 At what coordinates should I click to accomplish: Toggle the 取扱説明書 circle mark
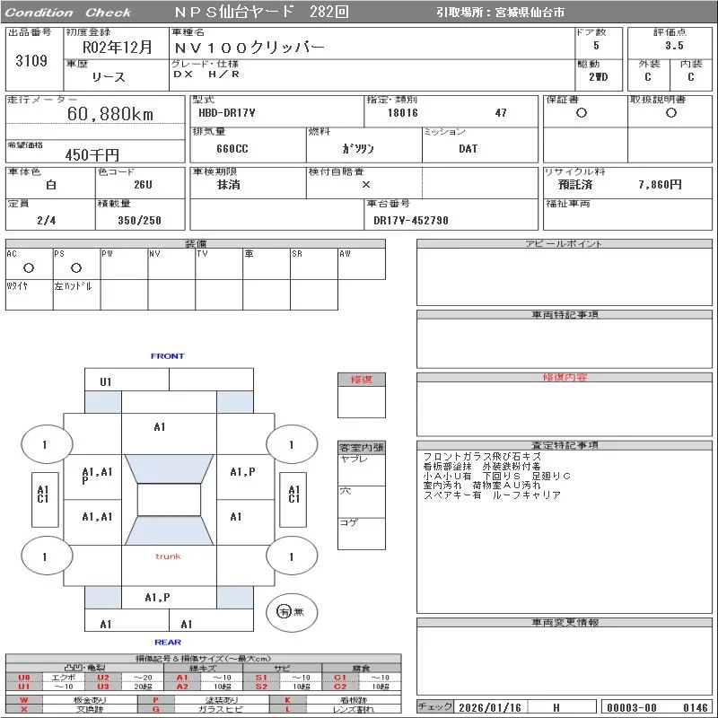coord(670,113)
